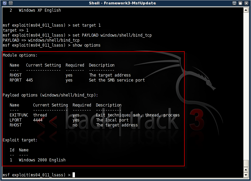Click the 'no' Required value for RHOST
The image size is (251, 181).
(75, 125)
